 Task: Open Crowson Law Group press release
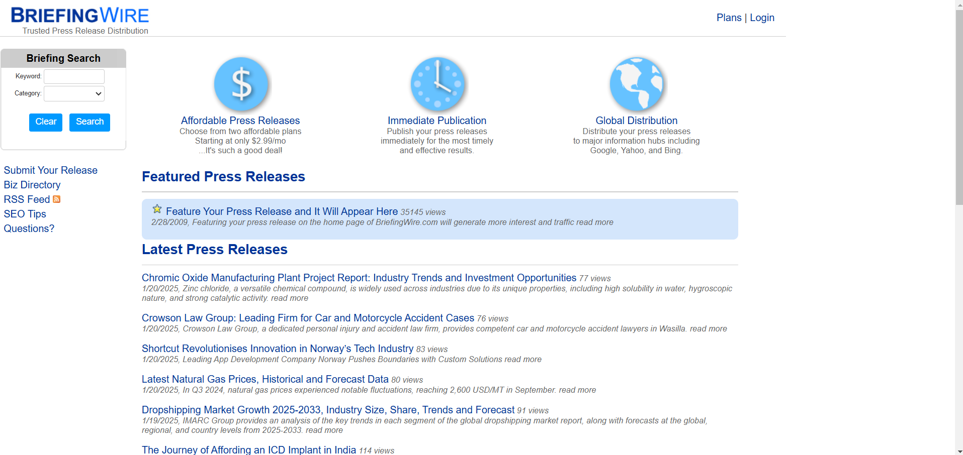[x=308, y=318]
